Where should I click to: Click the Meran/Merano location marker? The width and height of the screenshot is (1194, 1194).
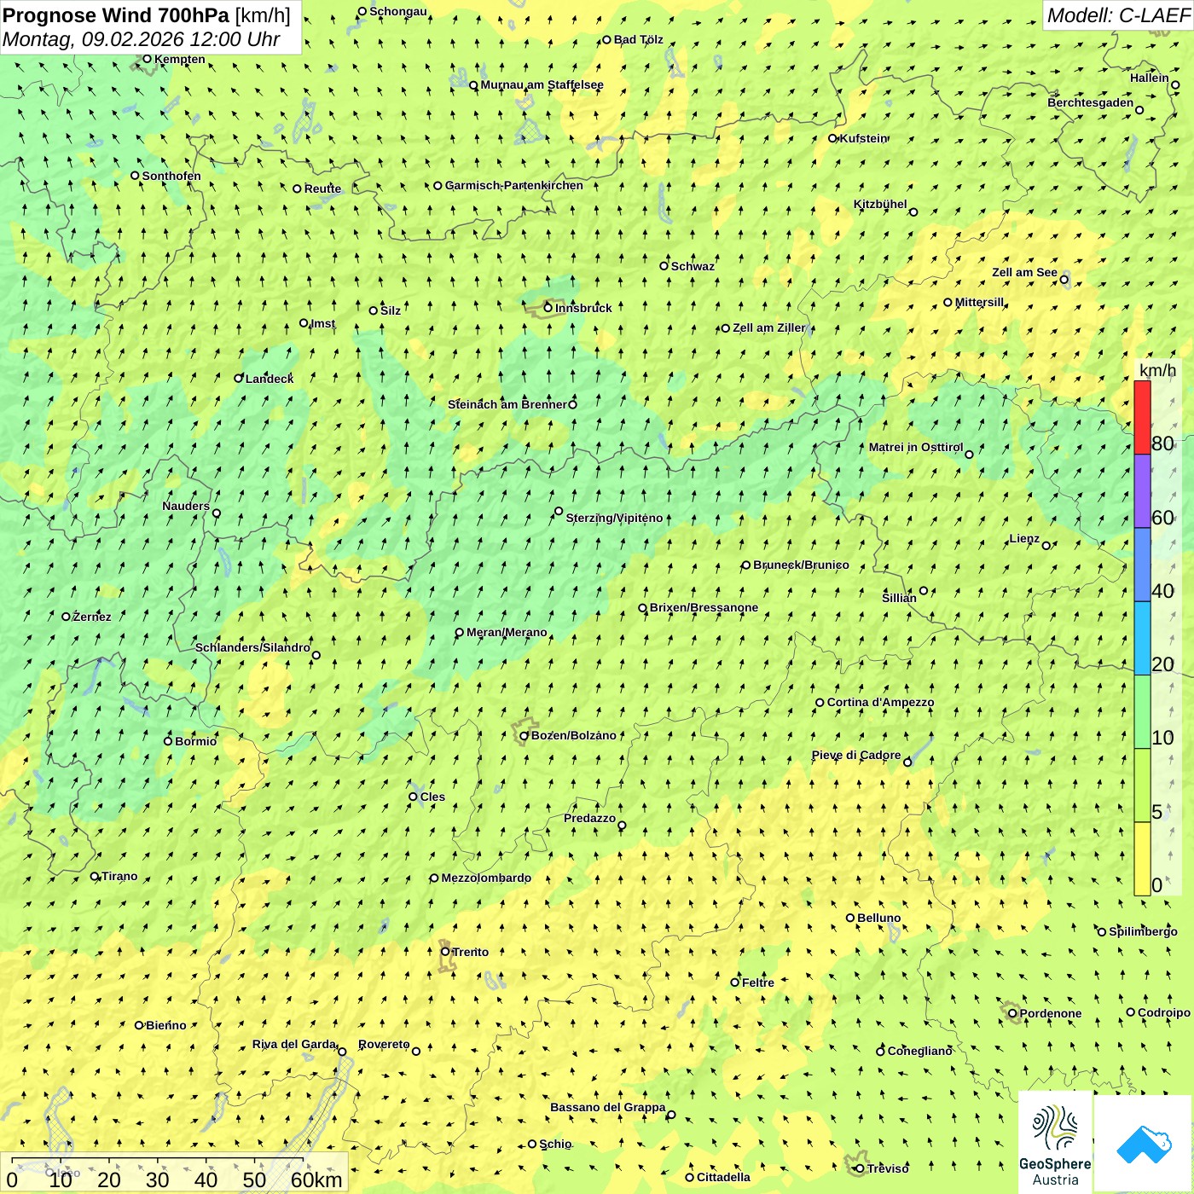pyautogui.click(x=460, y=633)
